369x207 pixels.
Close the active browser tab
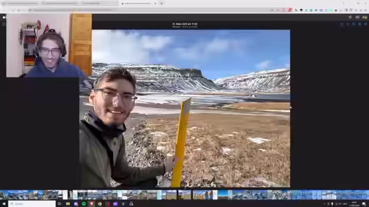[x=155, y=3]
